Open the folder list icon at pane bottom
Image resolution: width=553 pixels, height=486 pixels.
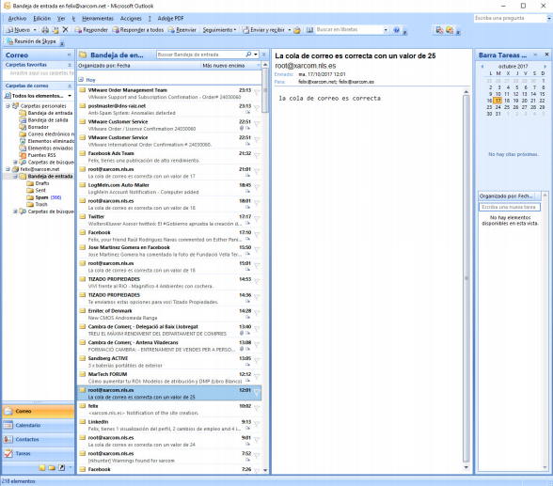tap(52, 468)
